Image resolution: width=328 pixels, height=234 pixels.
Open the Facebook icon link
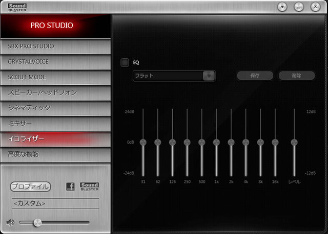pos(70,186)
